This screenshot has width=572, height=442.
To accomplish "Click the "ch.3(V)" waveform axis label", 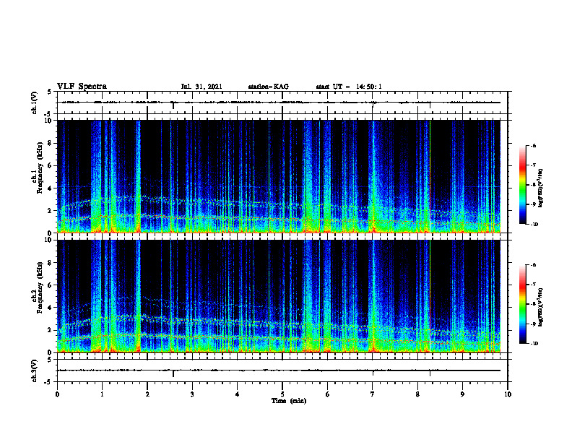I will click(35, 370).
